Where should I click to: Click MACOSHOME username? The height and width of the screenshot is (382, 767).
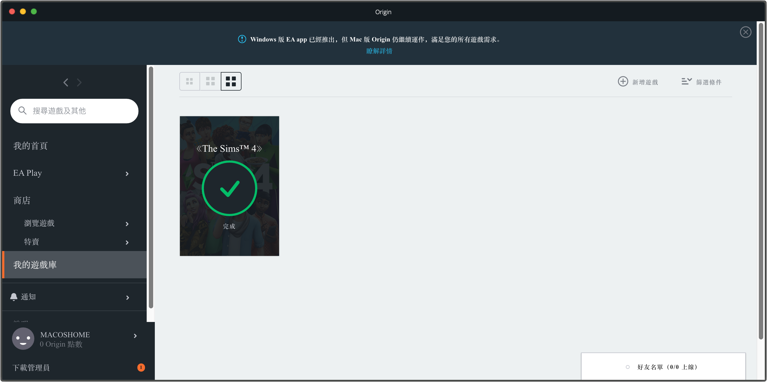coord(65,335)
